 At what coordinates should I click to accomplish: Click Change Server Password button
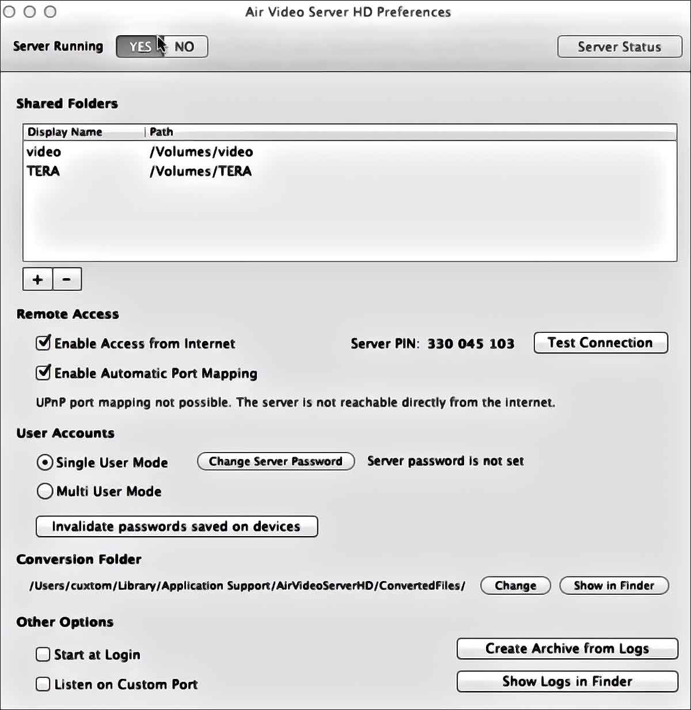point(276,461)
